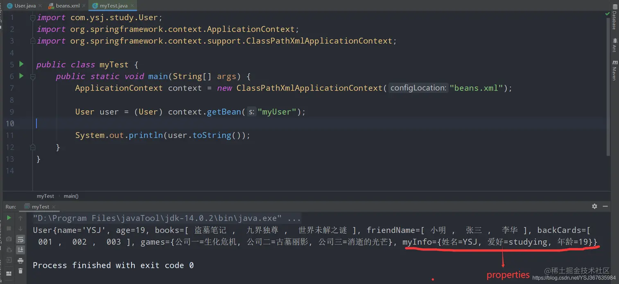
Task: Click import com.ysj.study.User line
Action: tap(100, 18)
